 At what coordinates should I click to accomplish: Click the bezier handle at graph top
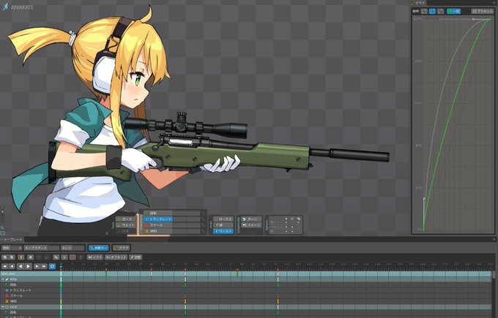click(473, 19)
